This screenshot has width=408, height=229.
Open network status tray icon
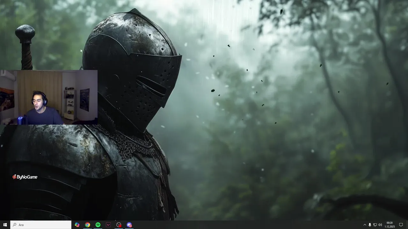pyautogui.click(x=375, y=225)
